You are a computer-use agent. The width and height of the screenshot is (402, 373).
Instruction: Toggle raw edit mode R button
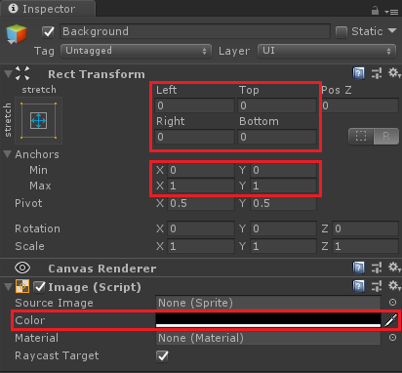[x=386, y=136]
